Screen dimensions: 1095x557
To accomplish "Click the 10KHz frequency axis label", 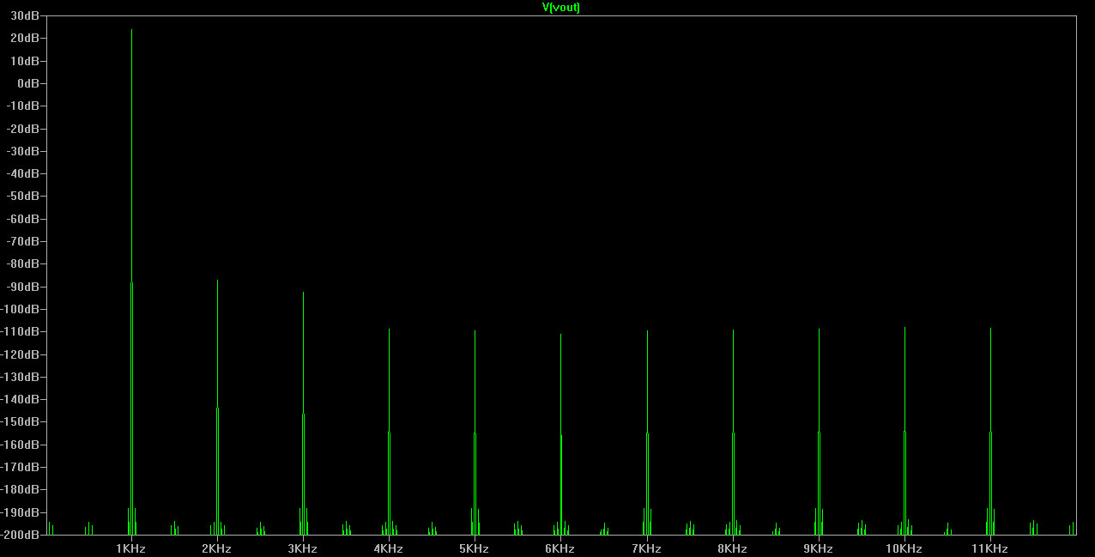I will click(904, 548).
